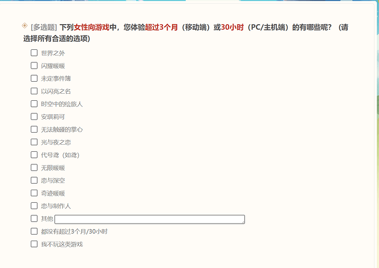Select the 未定事件簿 checkbox

pos(34,78)
